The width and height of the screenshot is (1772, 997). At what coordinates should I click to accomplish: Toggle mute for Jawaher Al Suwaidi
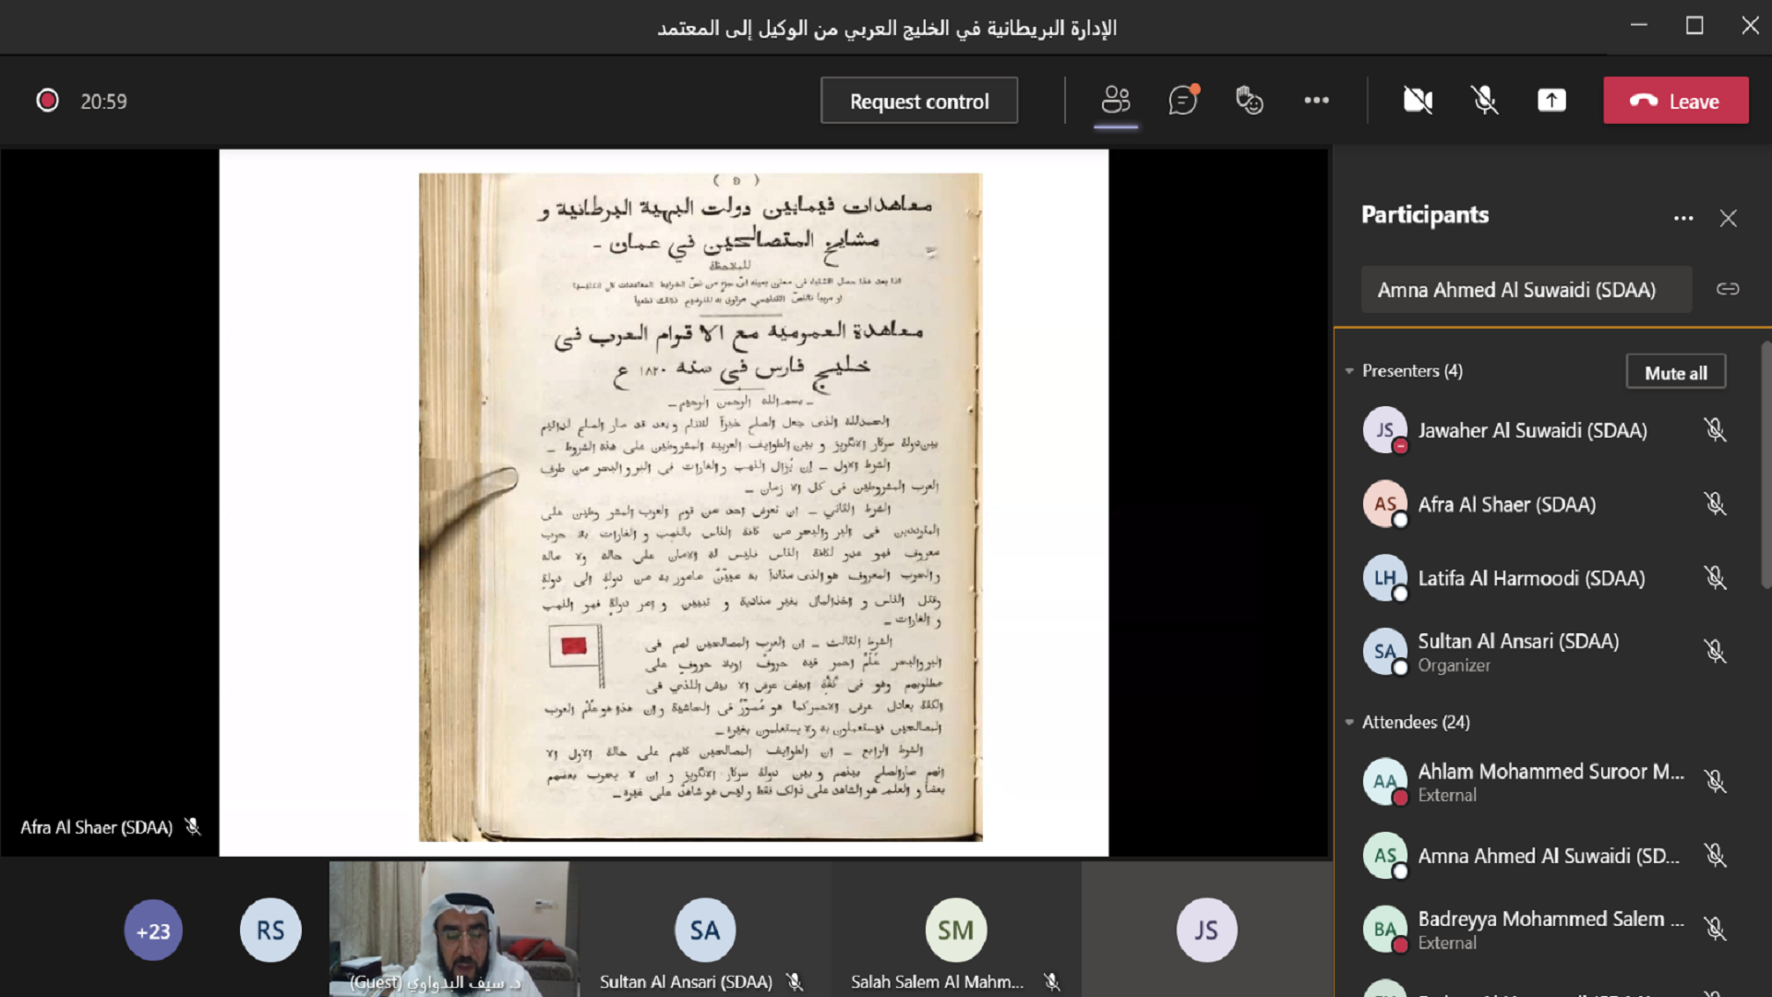(x=1716, y=429)
